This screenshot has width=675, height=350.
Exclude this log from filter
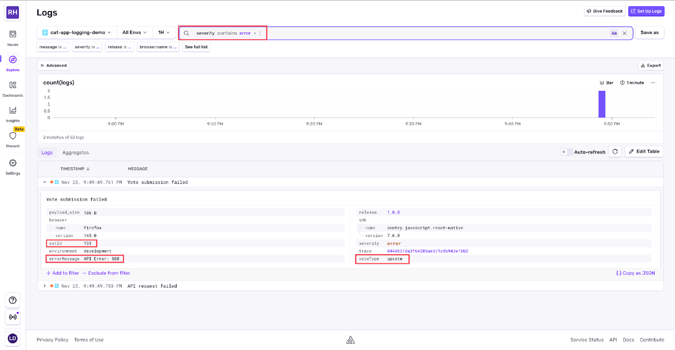click(106, 273)
